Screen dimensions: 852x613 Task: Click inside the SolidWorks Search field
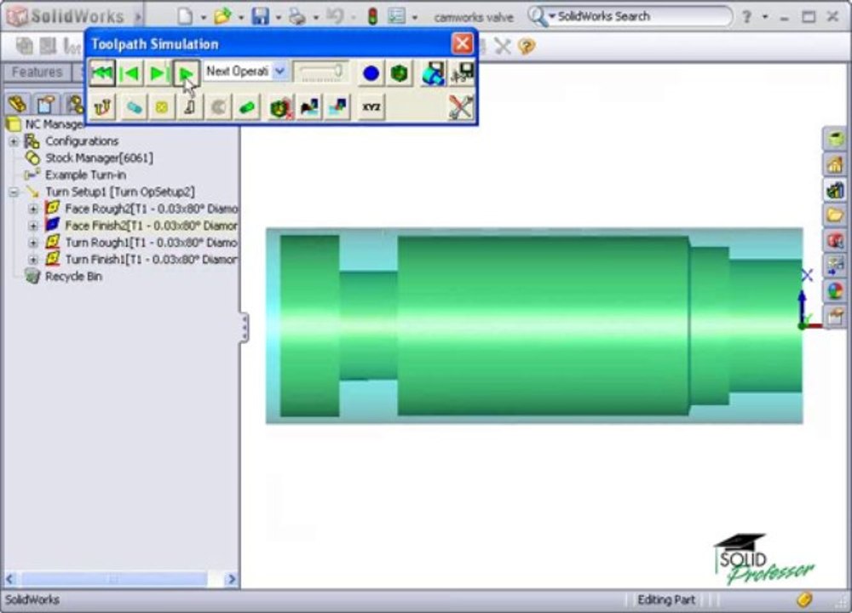click(644, 16)
